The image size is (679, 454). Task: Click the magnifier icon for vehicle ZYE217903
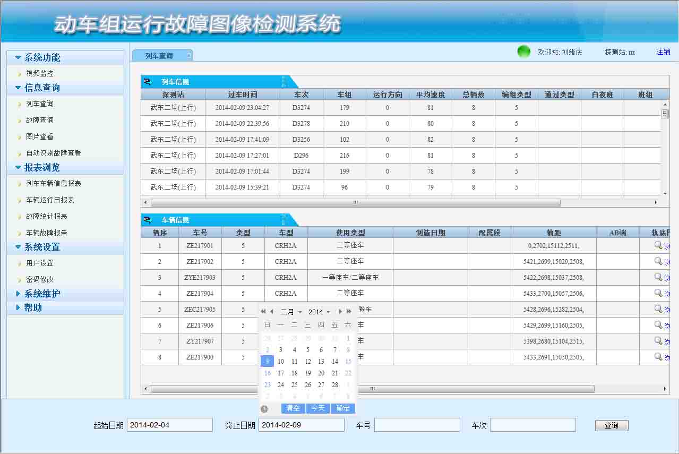click(658, 277)
